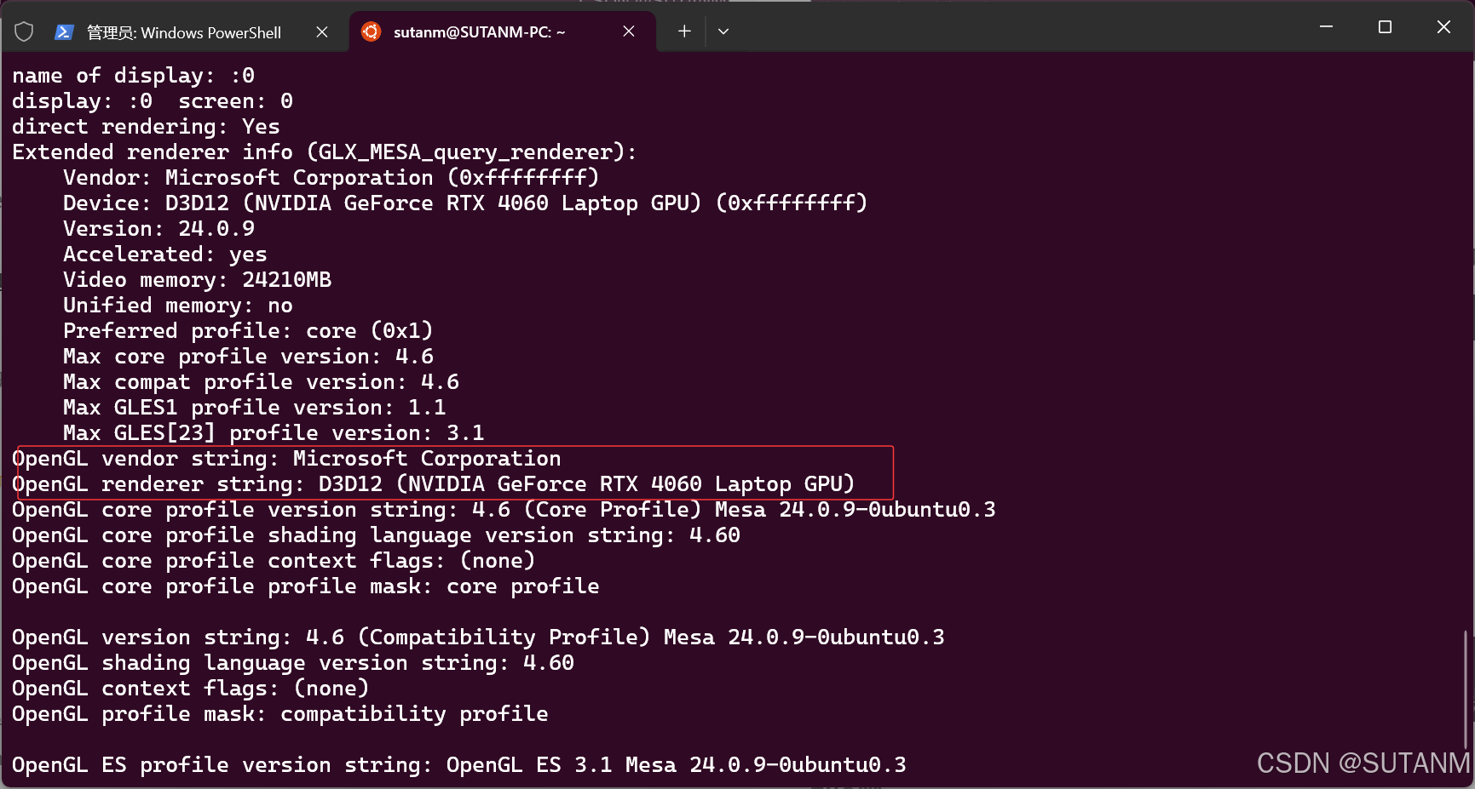Click 'Max compat profile version: 4.6' line

point(261,382)
